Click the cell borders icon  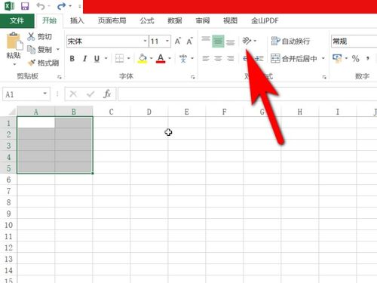(119, 58)
